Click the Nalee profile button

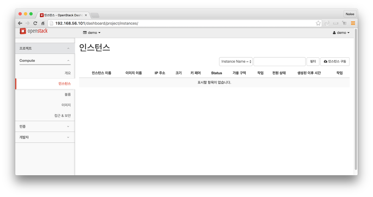point(350,14)
